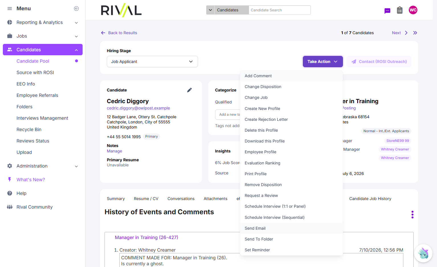Viewport: 437px width, 267px height.
Task: Click the Reporting & Analytics pie icon
Action: click(10, 22)
